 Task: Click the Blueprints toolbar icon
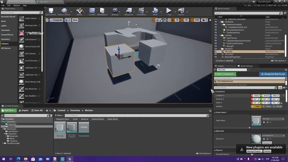[129, 11]
